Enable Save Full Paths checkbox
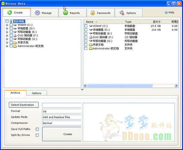The height and width of the screenshot is (150, 183). (37, 129)
